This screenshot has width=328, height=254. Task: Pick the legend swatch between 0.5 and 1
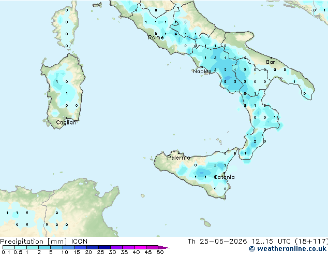[21, 247]
